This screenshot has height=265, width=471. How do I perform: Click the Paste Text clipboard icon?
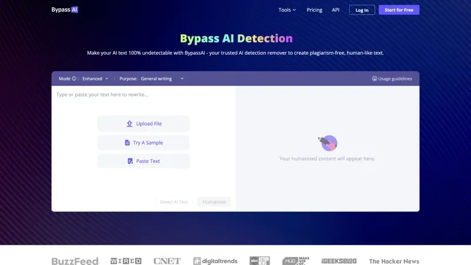(x=130, y=161)
